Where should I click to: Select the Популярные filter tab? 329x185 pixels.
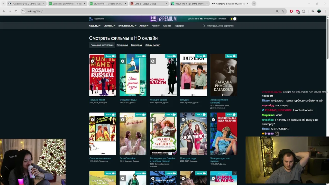(122, 45)
